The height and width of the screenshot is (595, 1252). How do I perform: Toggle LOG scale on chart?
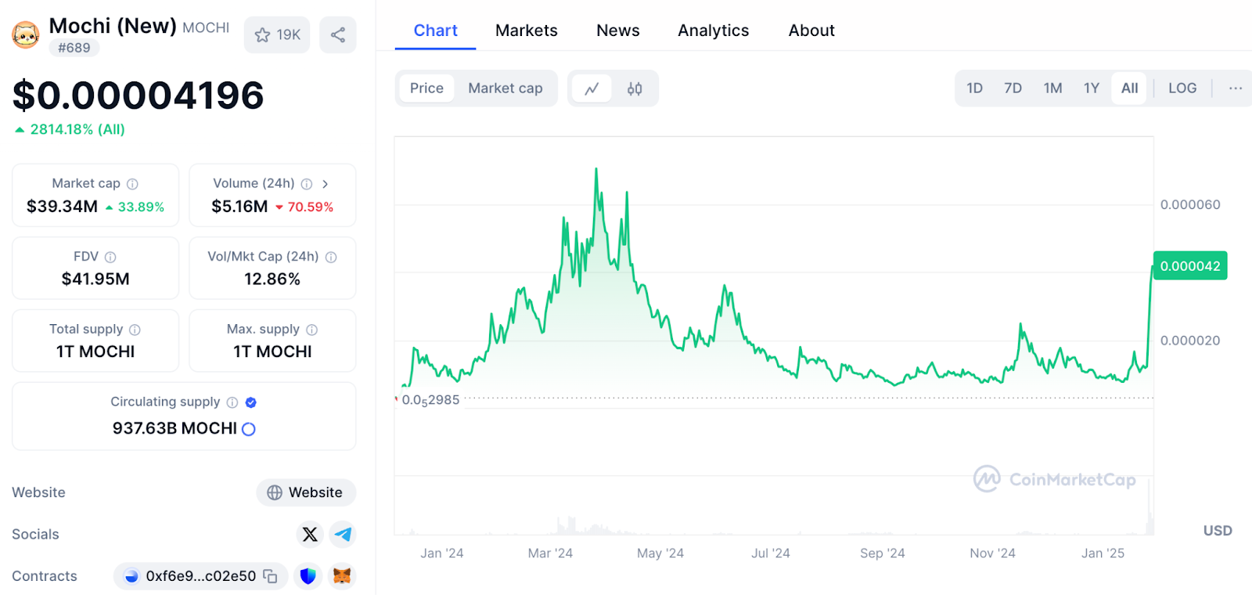[1182, 88]
